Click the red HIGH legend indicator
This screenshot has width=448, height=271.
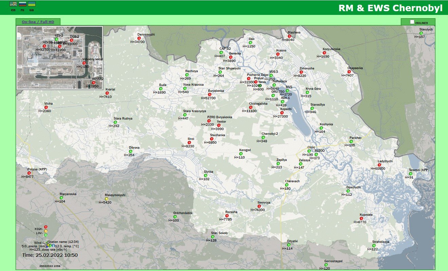(x=46, y=227)
